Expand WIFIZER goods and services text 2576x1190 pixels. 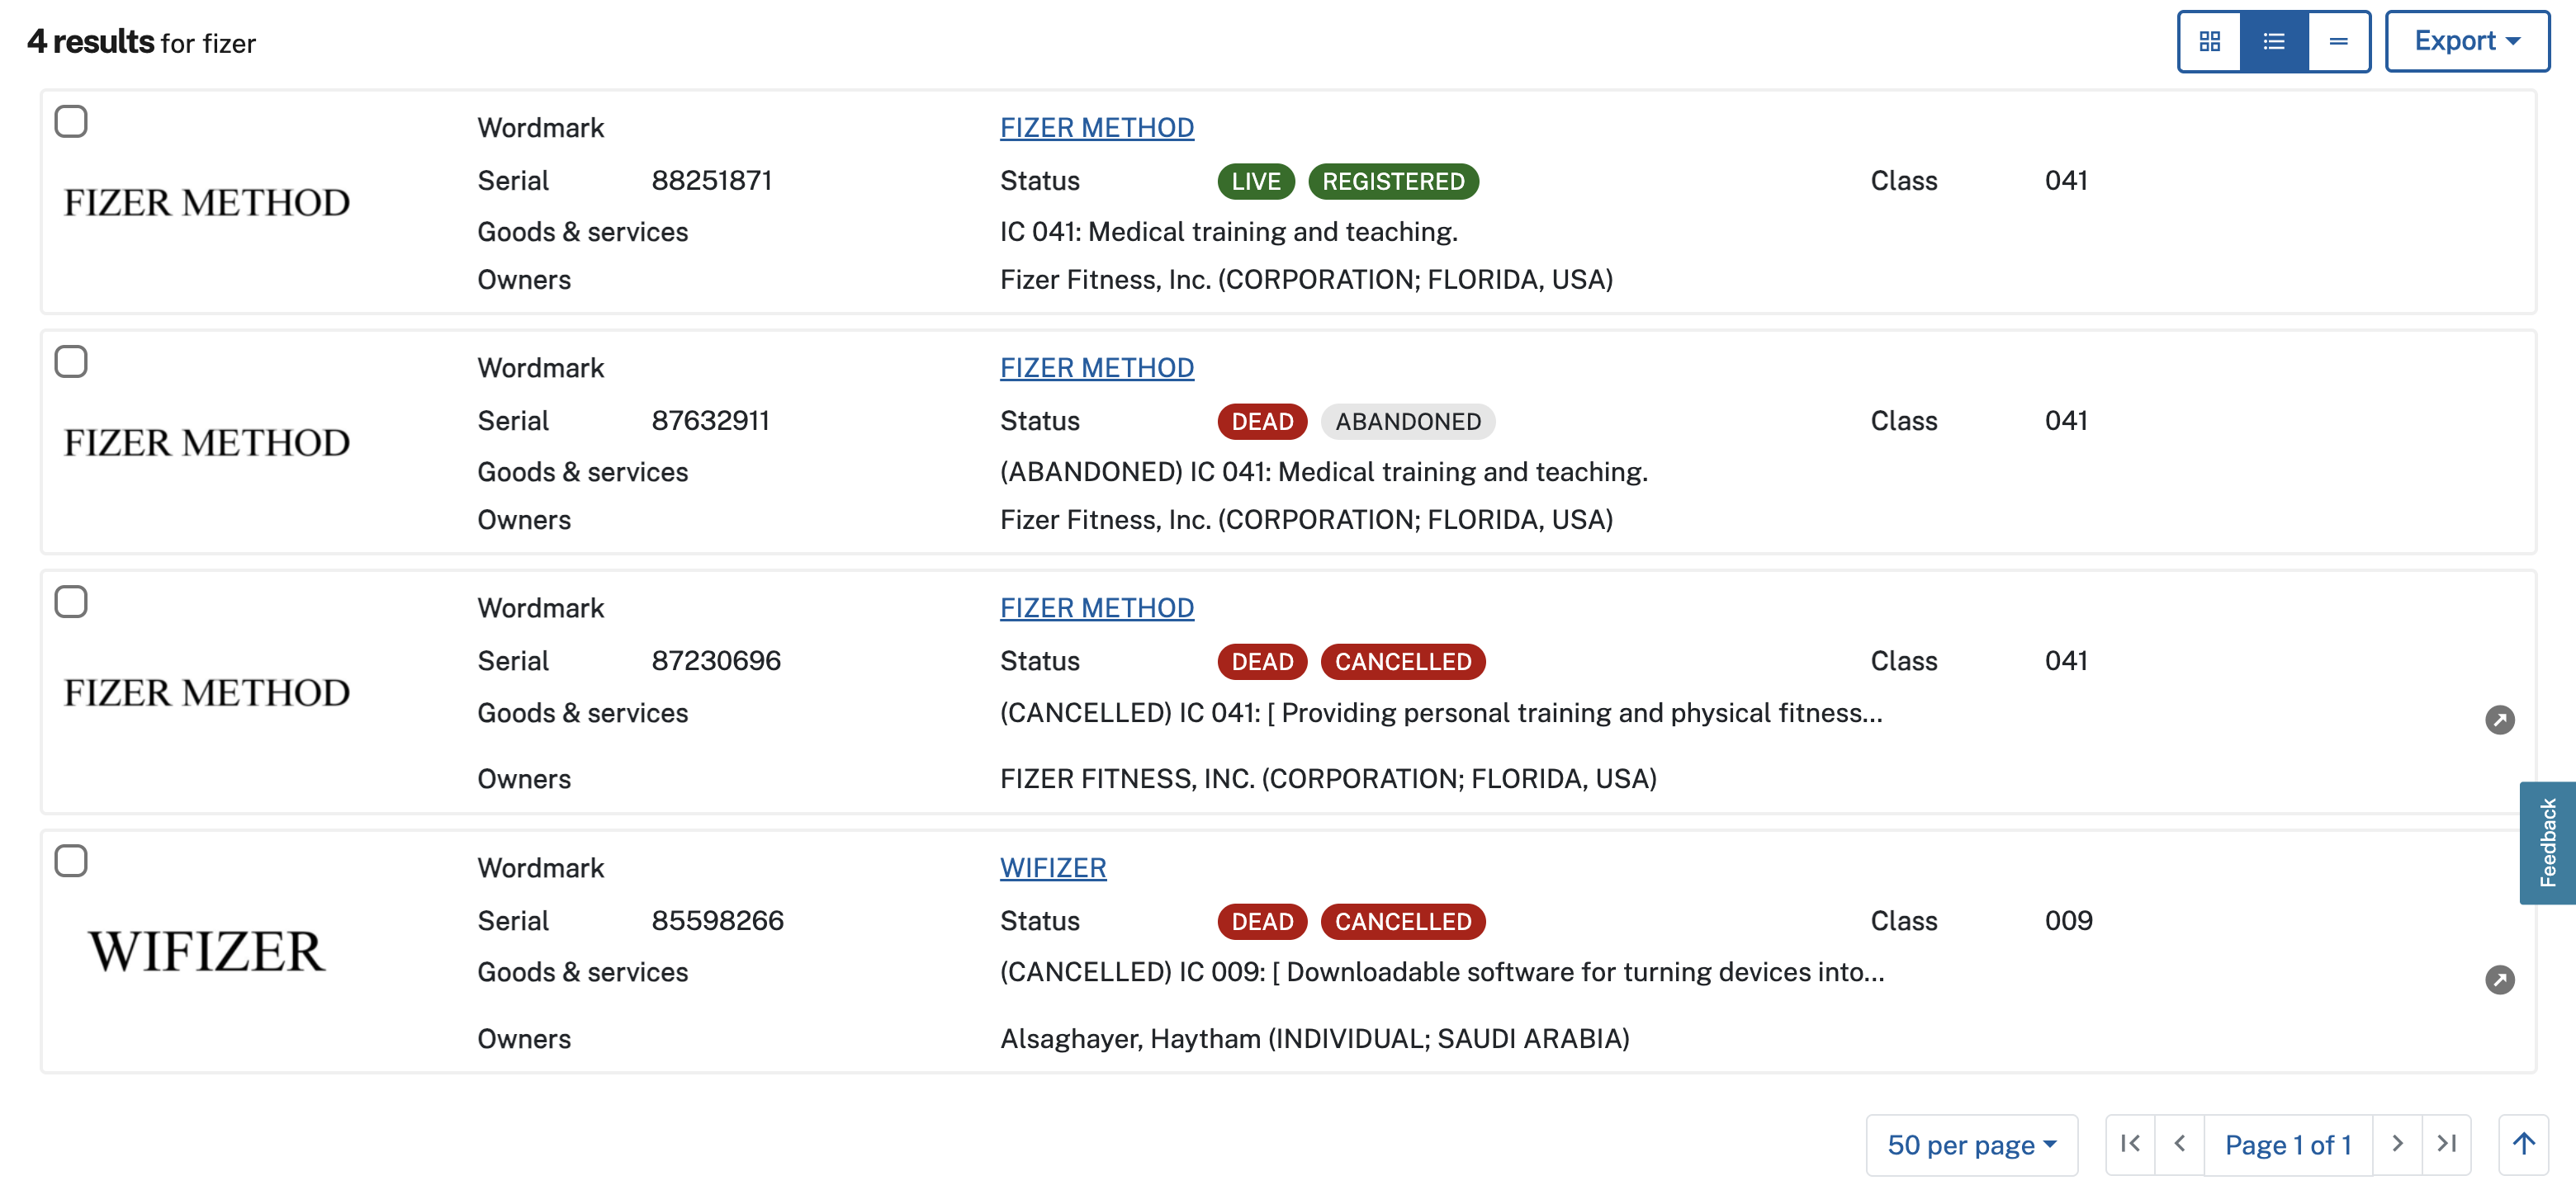[x=2499, y=980]
